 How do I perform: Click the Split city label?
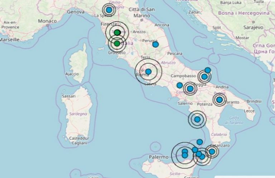click(x=217, y=27)
